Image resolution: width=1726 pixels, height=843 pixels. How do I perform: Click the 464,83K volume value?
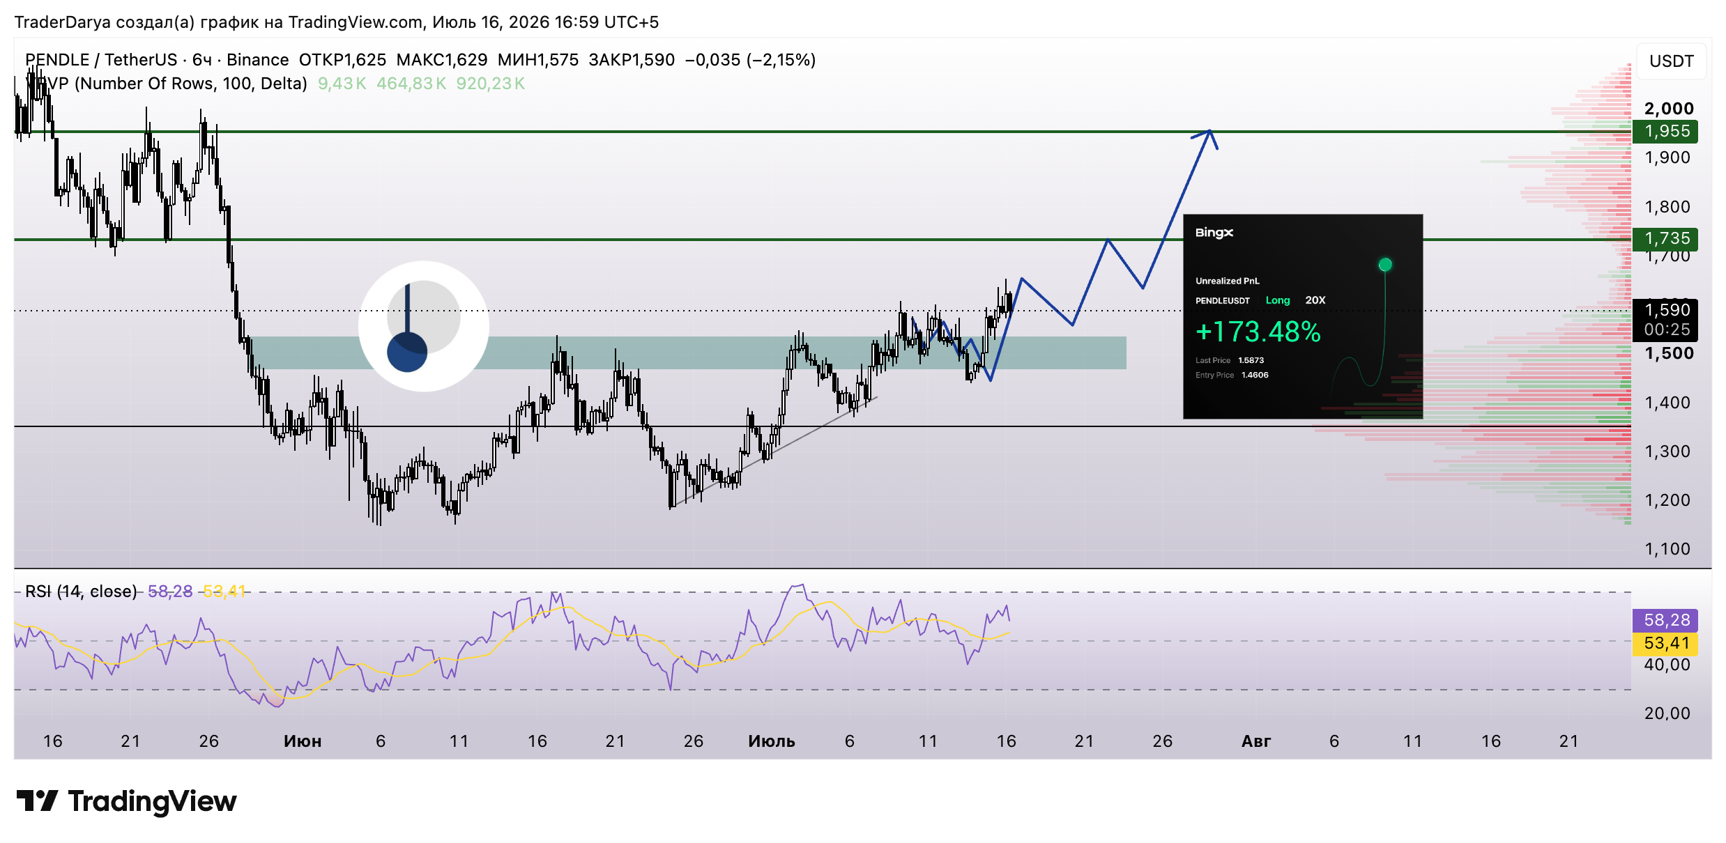pos(411,84)
